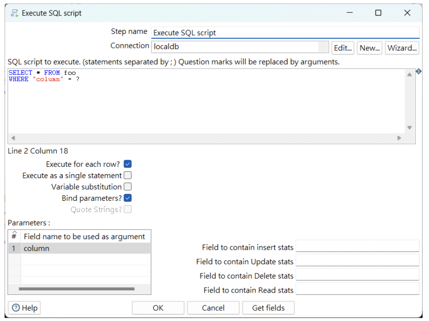Click SQL editor scroll left arrow
This screenshot has height=321, width=429.
[13, 138]
